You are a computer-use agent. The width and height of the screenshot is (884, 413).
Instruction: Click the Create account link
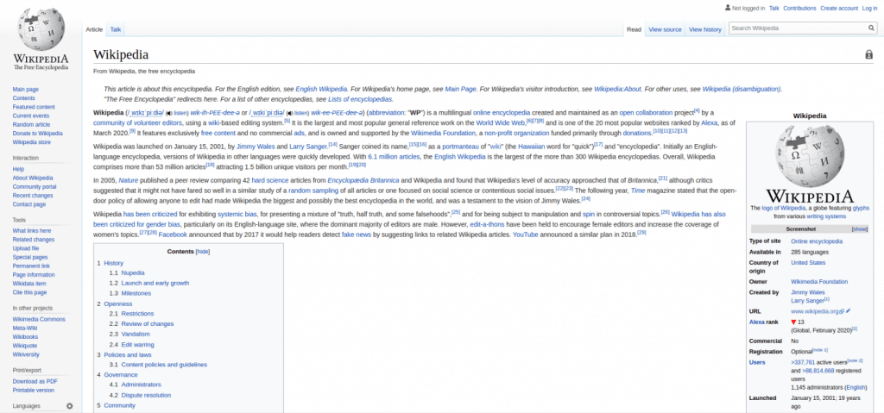pyautogui.click(x=839, y=9)
